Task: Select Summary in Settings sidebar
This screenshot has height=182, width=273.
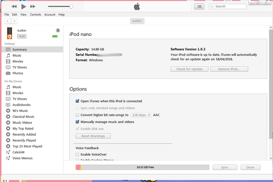Action: [x=32, y=49]
